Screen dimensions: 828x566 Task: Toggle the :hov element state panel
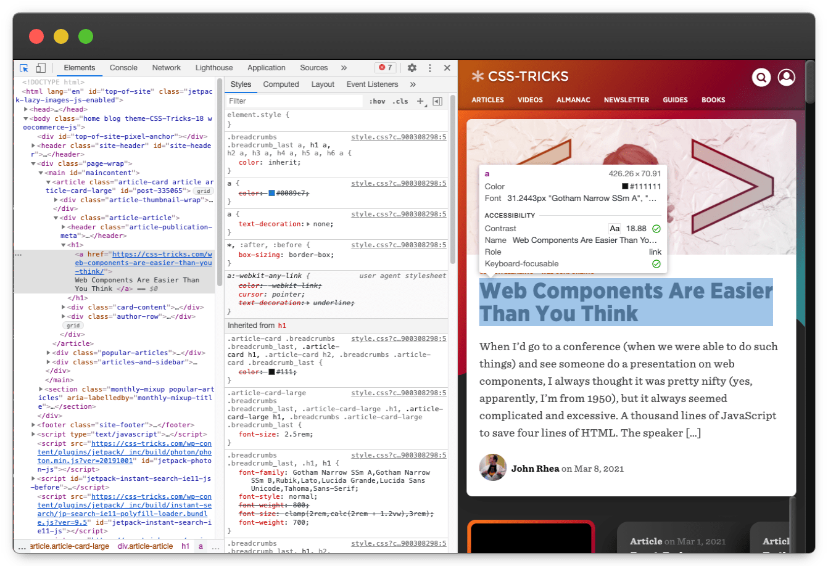(x=377, y=101)
